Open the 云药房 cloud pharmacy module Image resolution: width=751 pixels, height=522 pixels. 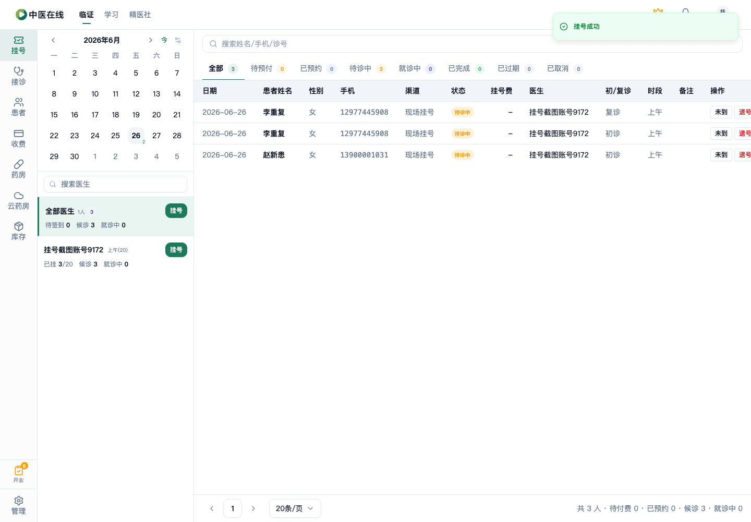[x=18, y=200]
